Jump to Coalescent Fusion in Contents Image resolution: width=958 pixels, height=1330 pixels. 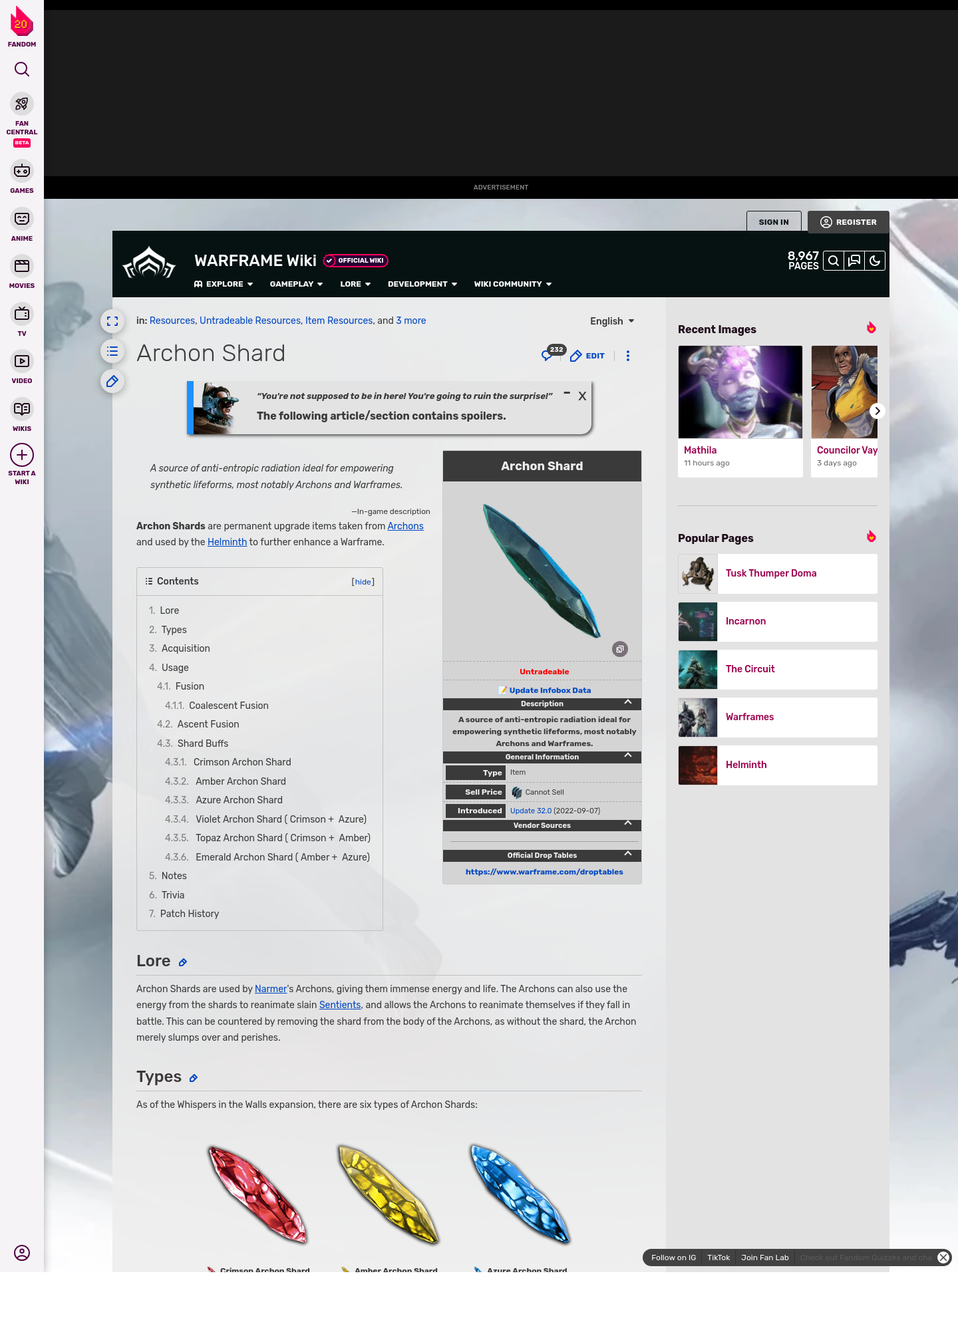[x=229, y=706]
